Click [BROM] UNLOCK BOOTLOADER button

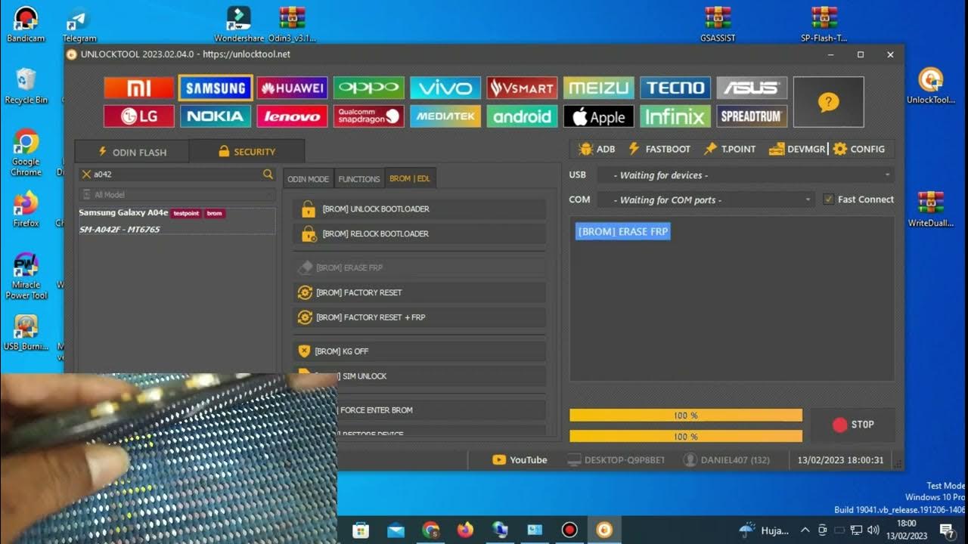point(420,209)
